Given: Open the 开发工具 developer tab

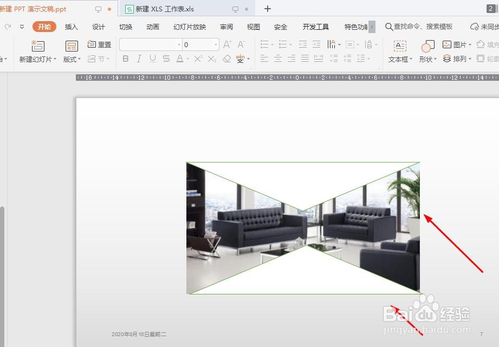Looking at the screenshot, I should [x=316, y=27].
